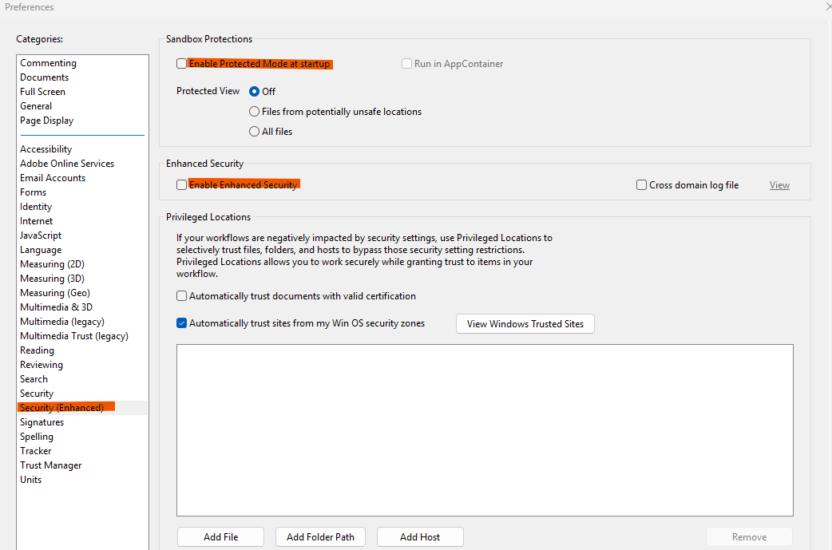
Task: Choose Files from potentially unsafe locations
Action: point(254,112)
